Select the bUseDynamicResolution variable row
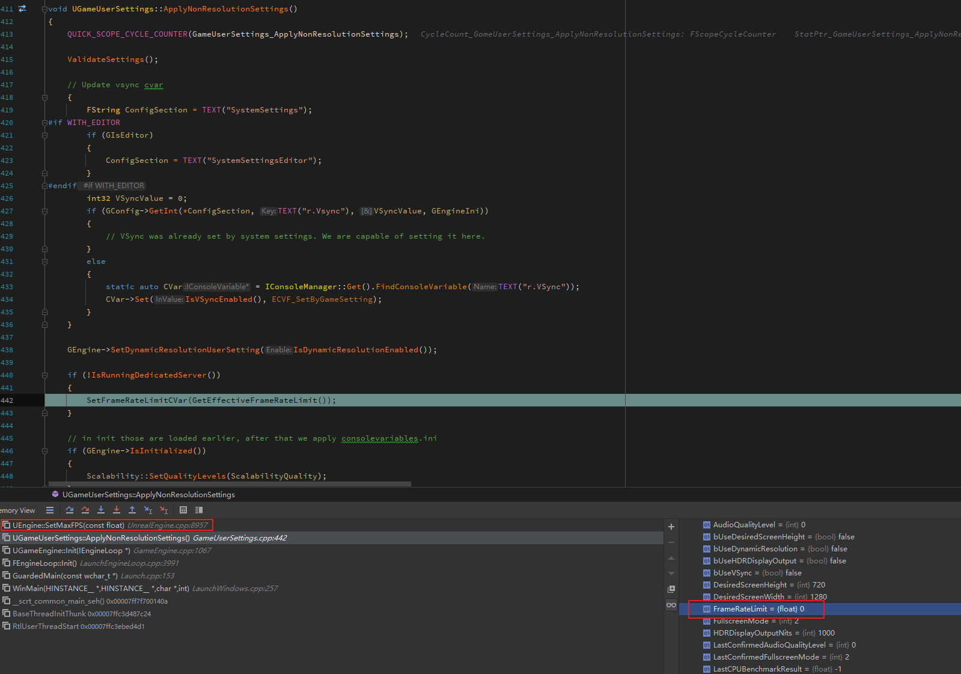Screen dimensions: 961x674 (x=820, y=549)
